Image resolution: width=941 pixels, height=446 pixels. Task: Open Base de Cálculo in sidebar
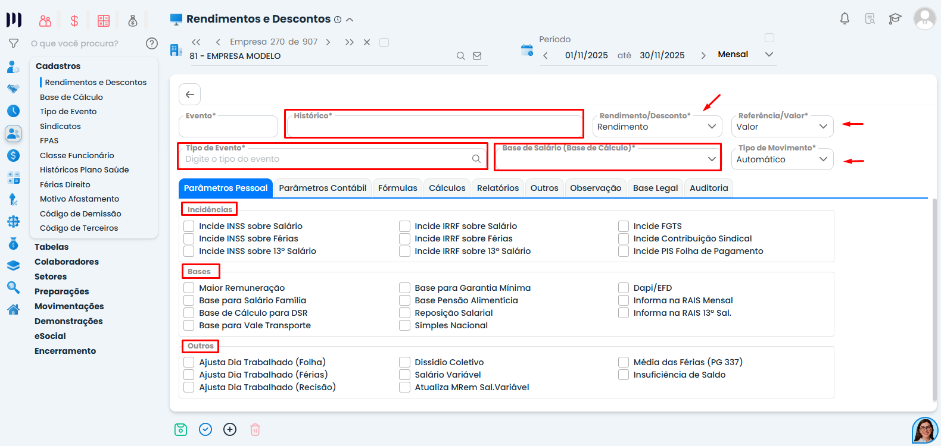(x=71, y=97)
